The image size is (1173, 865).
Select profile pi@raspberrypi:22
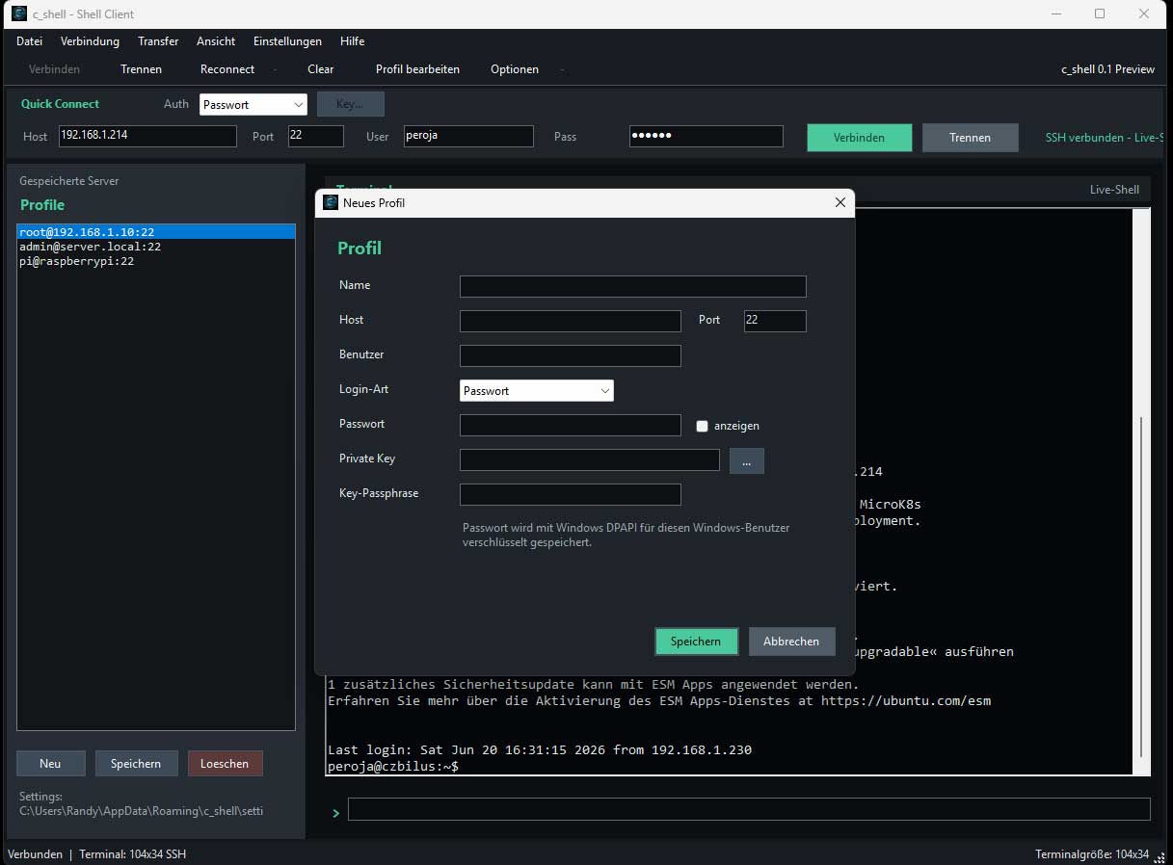156,261
